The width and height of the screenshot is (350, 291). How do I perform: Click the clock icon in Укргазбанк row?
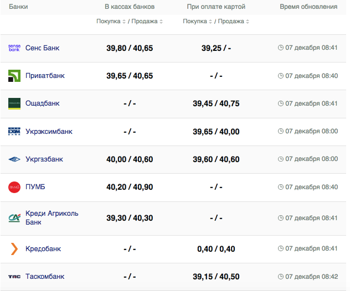pos(280,159)
